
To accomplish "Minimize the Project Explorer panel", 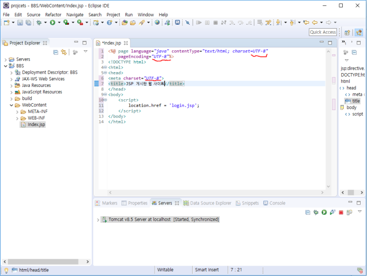I will (x=76, y=42).
